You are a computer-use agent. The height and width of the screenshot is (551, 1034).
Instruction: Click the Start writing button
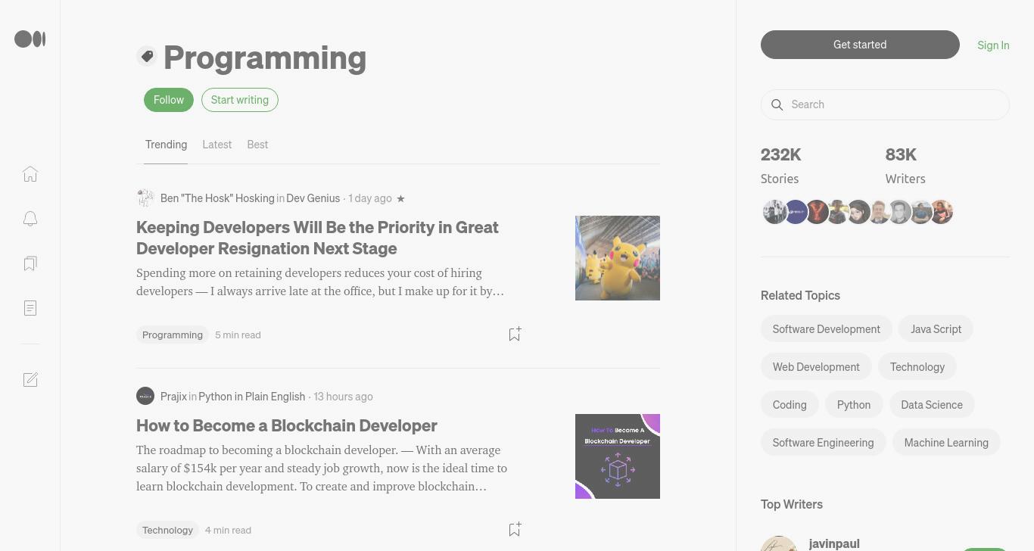[x=240, y=100]
